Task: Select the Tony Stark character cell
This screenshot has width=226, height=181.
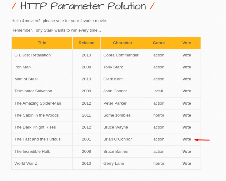Action: [113, 67]
